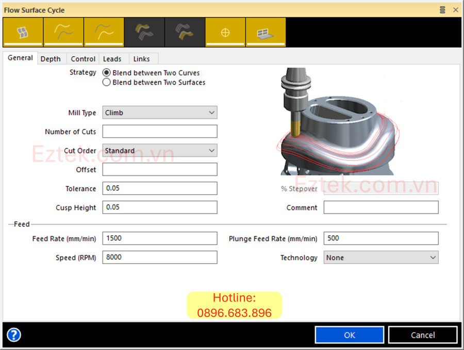Screen dimensions: 464x350
Task: Open the blue help question mark
Action: point(14,335)
